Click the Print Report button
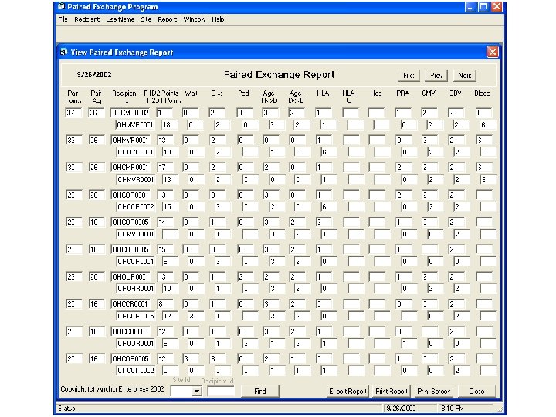556x417 pixels. pos(392,392)
